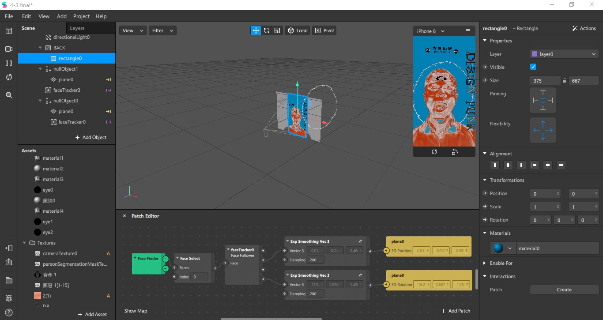Click the simulator restart icon below preview
Screen dimensions: 603x320
pos(434,152)
